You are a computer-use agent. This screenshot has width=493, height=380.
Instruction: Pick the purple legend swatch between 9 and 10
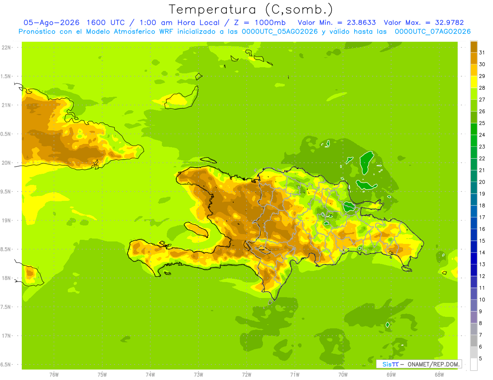474,305
